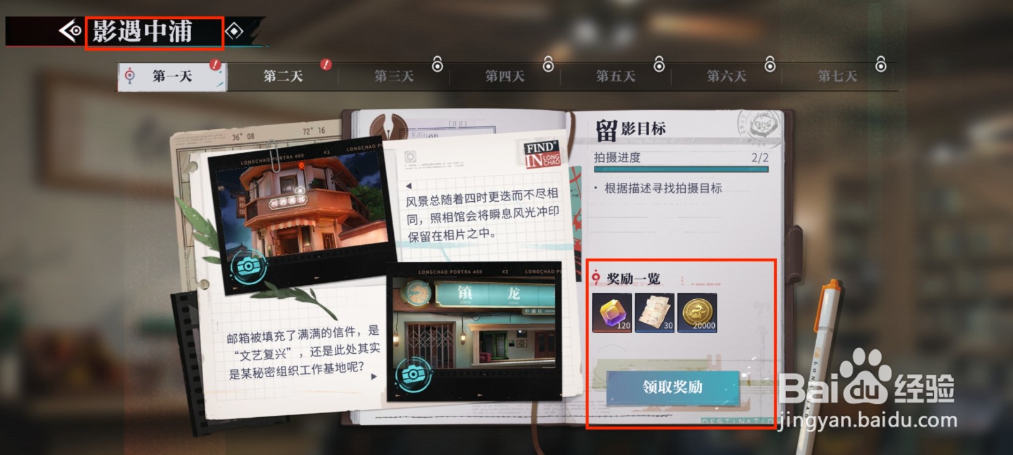Select the locked 第四天 tab
This screenshot has width=1013, height=455.
coord(505,77)
